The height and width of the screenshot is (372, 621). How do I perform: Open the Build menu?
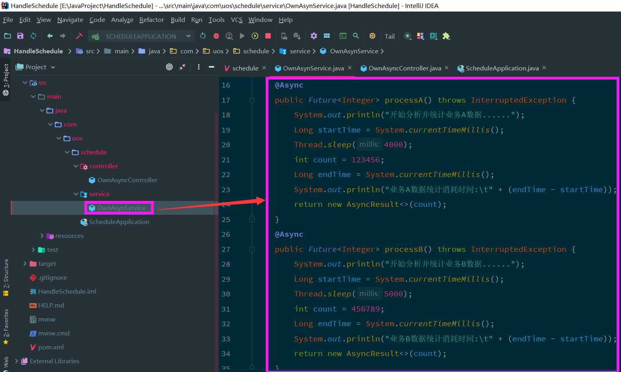pos(178,19)
